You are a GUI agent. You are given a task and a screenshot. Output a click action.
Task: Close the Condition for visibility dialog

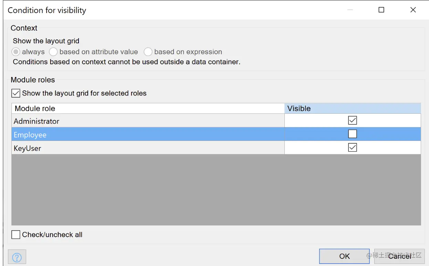coord(413,10)
